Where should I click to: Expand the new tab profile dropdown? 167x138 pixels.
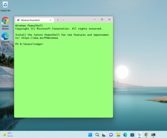pos(64,20)
